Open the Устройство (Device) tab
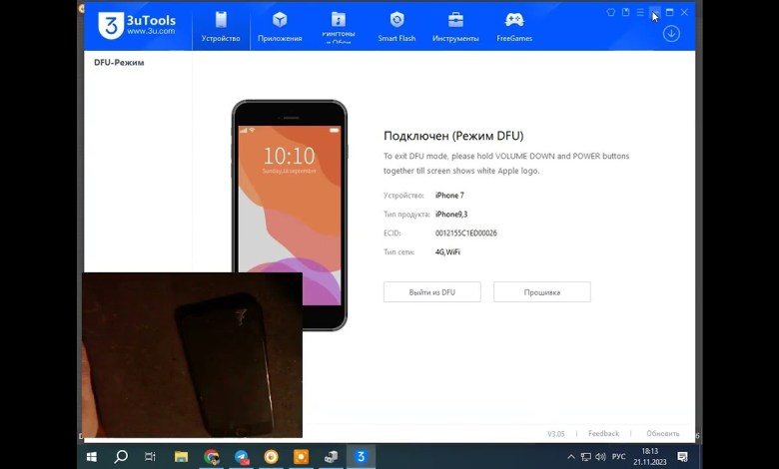 click(x=220, y=26)
